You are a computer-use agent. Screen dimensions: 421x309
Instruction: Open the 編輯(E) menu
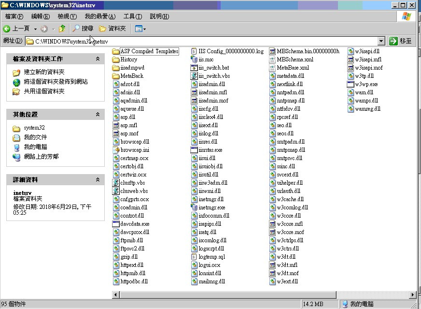40,16
